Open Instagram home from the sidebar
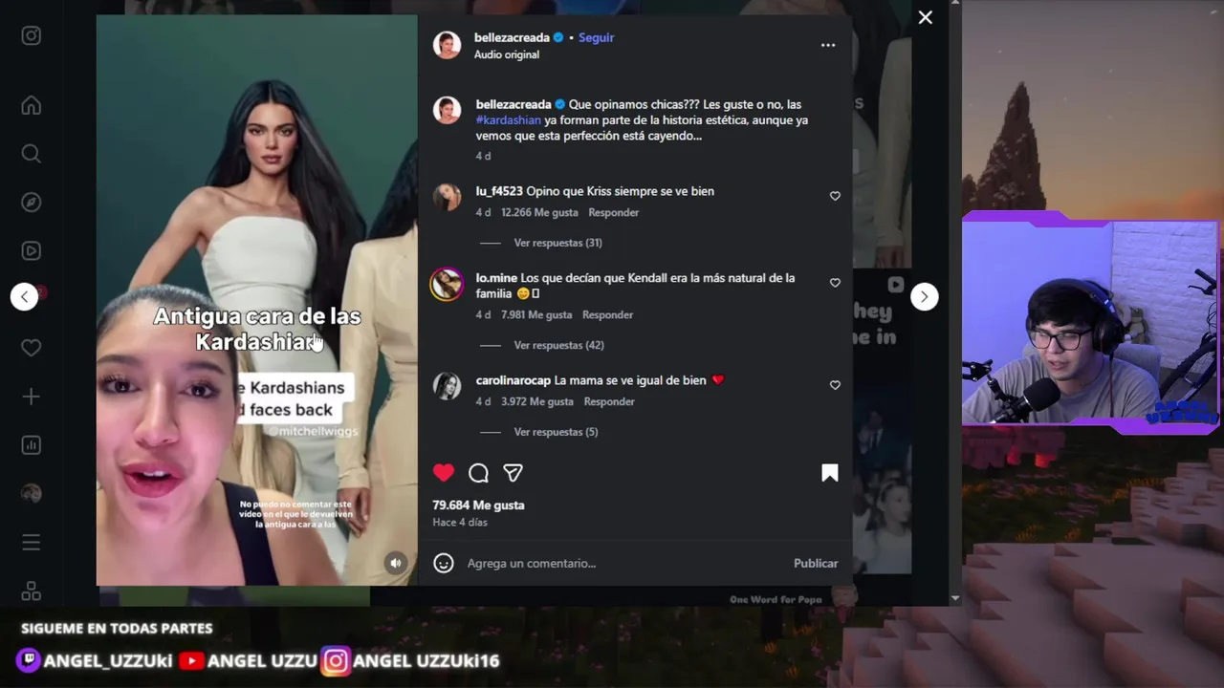This screenshot has width=1224, height=688. 32,105
